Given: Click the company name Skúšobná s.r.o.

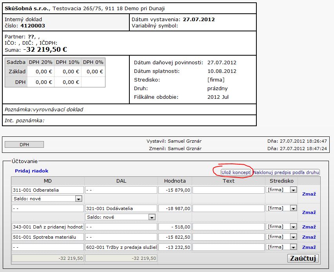Looking at the screenshot, I should pos(27,9).
